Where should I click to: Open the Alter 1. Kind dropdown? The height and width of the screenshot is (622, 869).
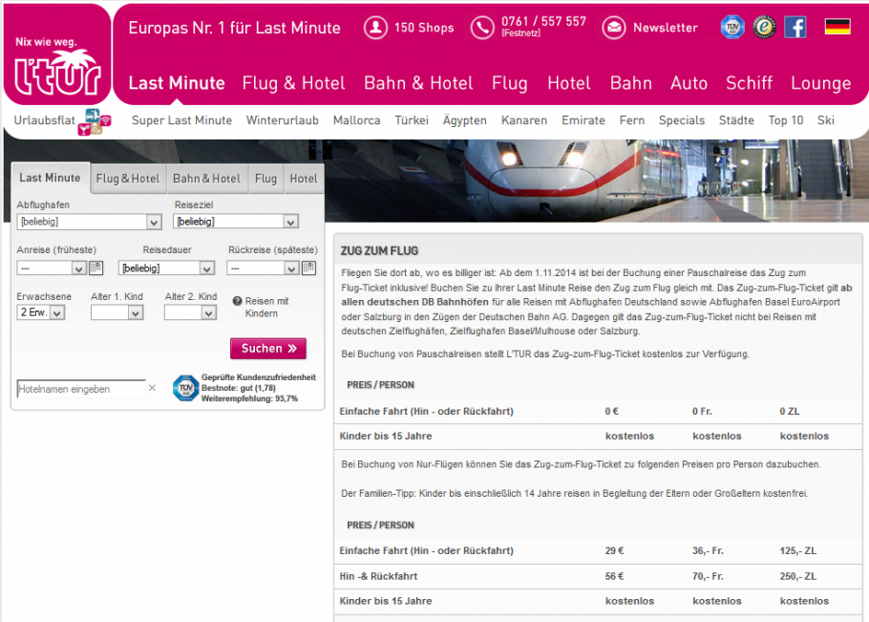coord(117,312)
